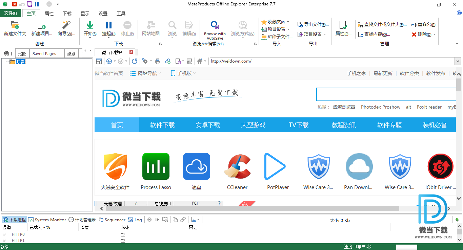This screenshot has height=250, width=463.
Task: Close the 微当下载站 browser tab
Action: tap(132, 52)
